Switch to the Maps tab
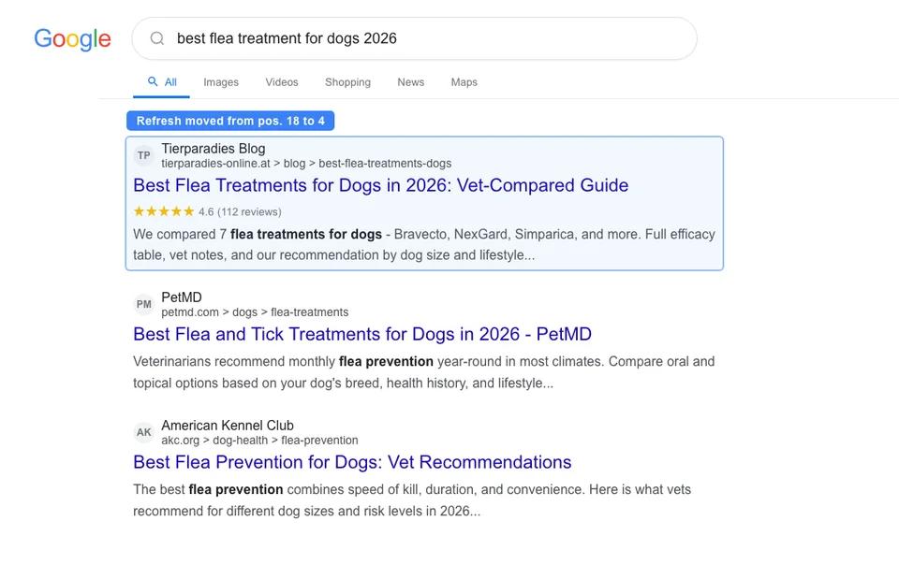 464,82
